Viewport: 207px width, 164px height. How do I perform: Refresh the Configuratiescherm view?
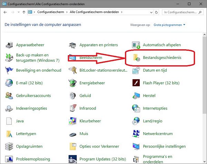[156, 12]
